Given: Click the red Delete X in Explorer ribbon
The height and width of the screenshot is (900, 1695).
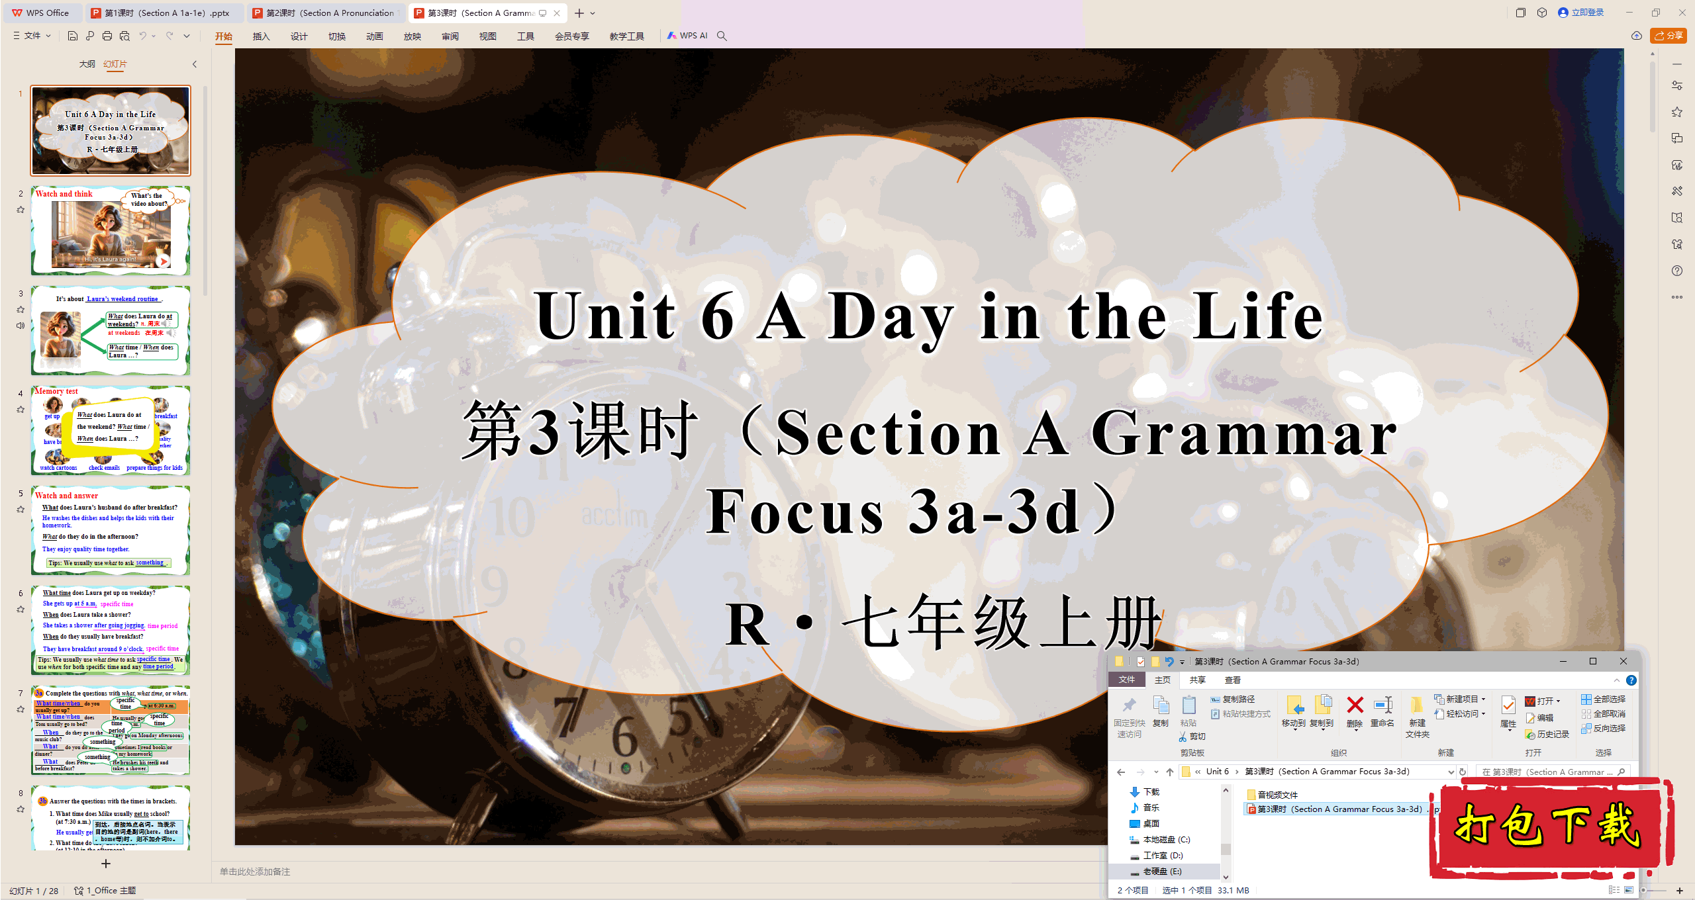Looking at the screenshot, I should [x=1355, y=712].
